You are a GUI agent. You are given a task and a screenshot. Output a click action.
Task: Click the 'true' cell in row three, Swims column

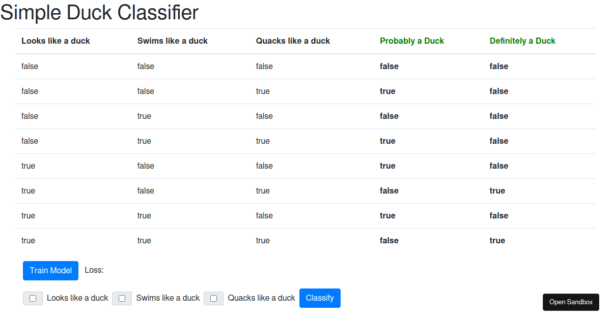click(x=144, y=116)
